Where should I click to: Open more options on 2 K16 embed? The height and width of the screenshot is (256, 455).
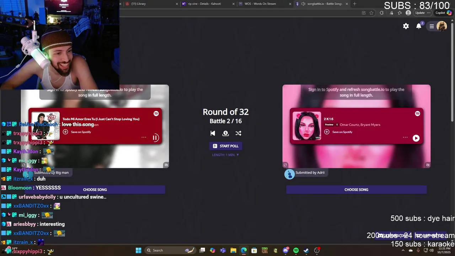coord(405,137)
